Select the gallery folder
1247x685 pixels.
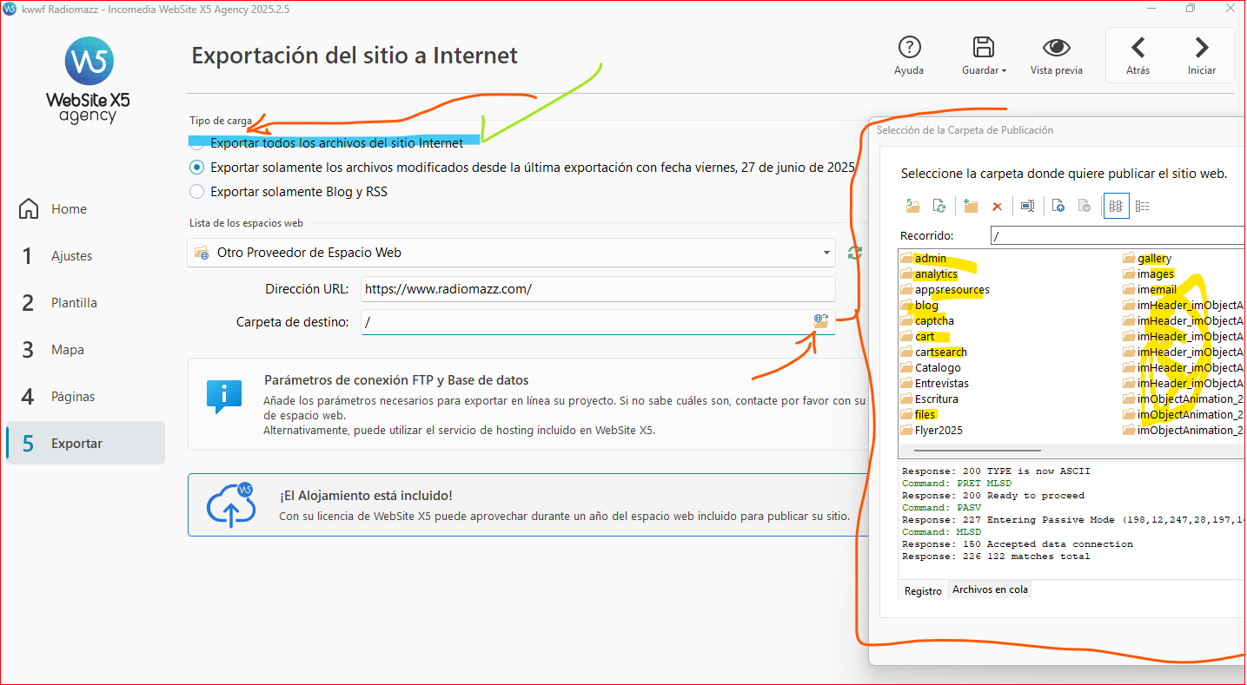(x=1147, y=259)
